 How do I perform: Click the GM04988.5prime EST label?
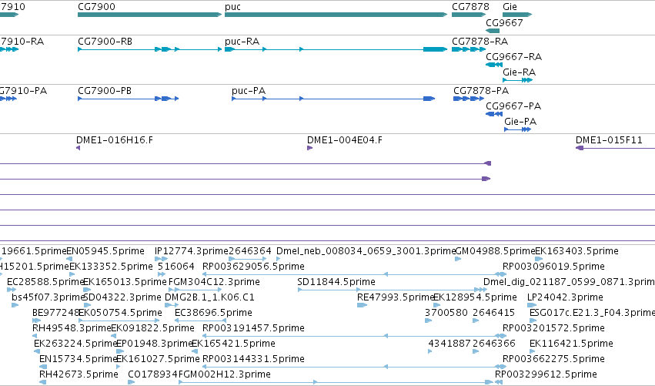(x=495, y=251)
